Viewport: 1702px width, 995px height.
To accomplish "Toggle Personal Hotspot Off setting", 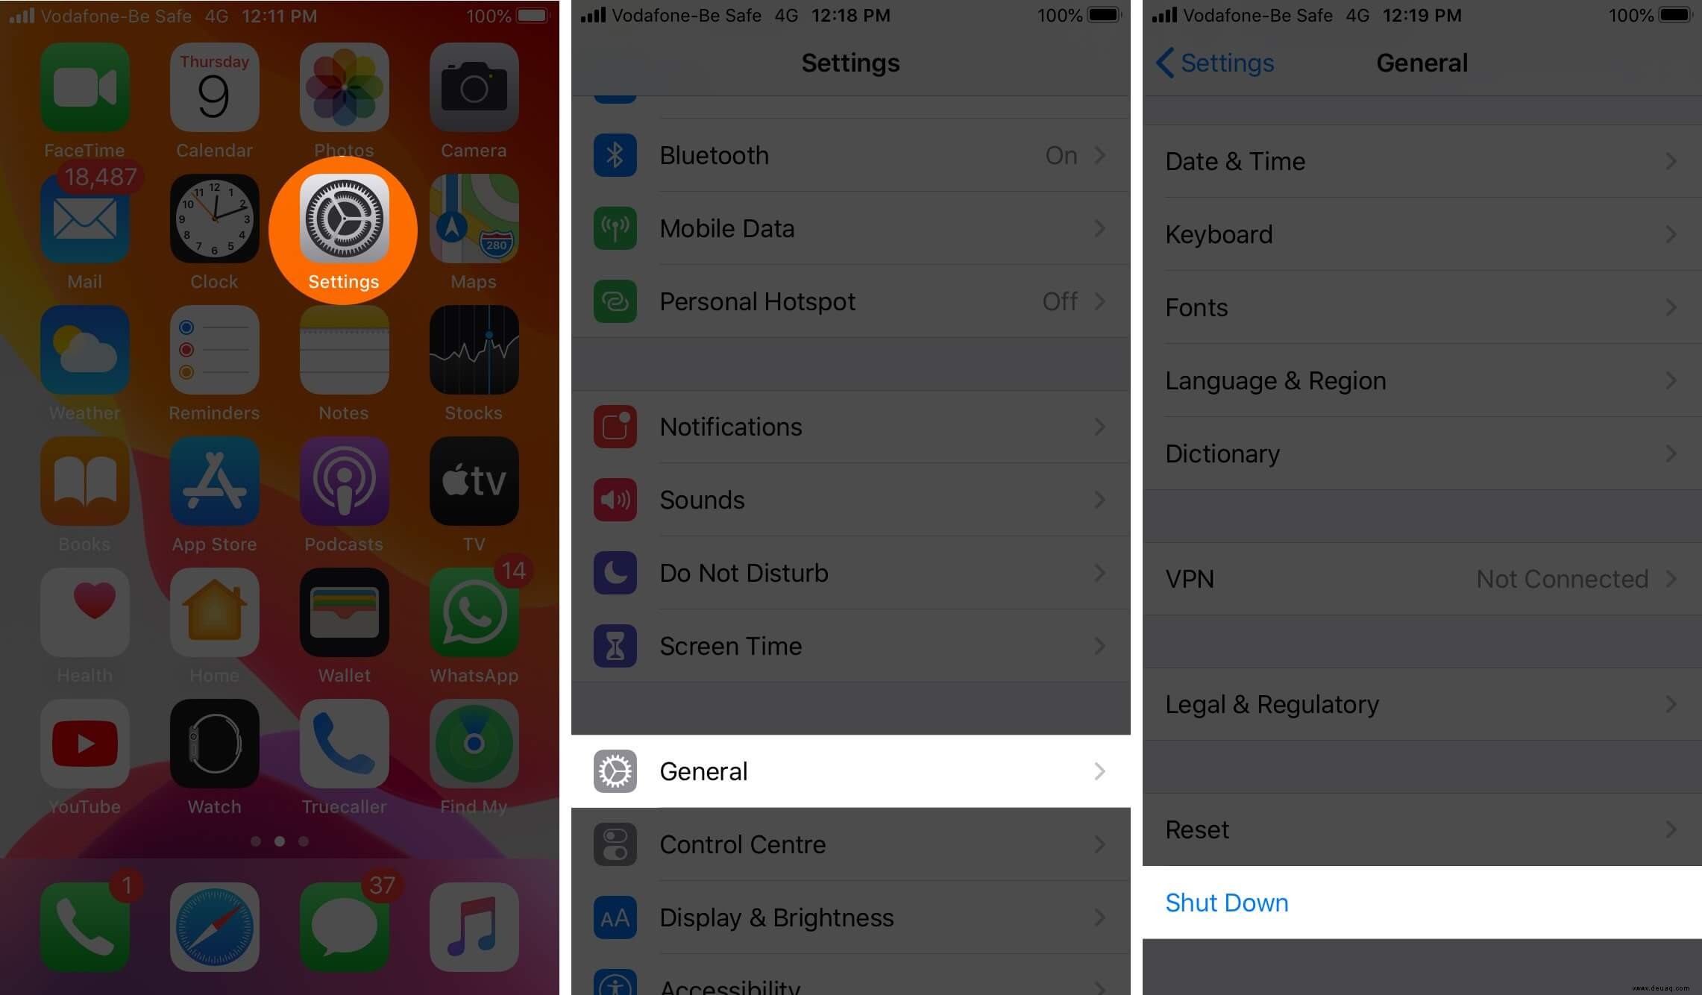I will pyautogui.click(x=850, y=301).
